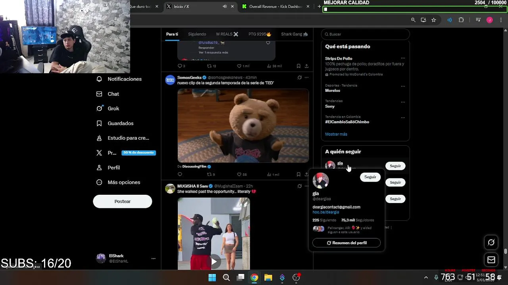The height and width of the screenshot is (285, 508).
Task: Open the Sony trending topic
Action: pos(330,106)
